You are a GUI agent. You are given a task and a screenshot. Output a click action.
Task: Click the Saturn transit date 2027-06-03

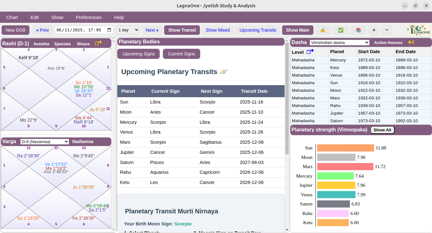pos(252,162)
